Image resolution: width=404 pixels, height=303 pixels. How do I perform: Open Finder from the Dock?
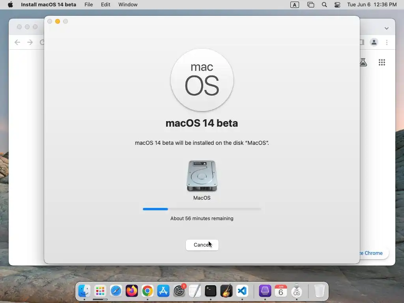pyautogui.click(x=84, y=291)
